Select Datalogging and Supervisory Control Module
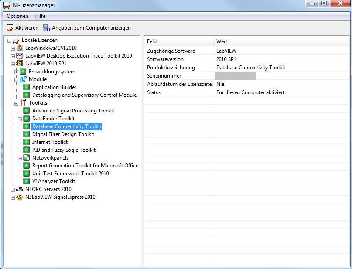The width and height of the screenshot is (352, 269). [85, 95]
